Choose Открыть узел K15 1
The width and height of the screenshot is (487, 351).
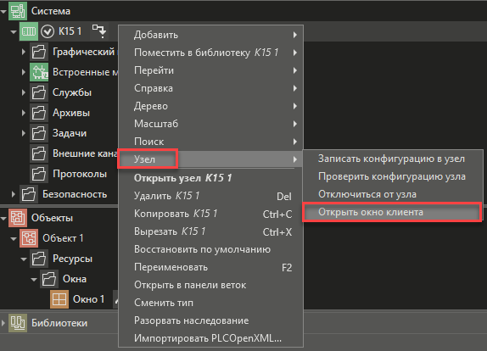(x=210, y=178)
